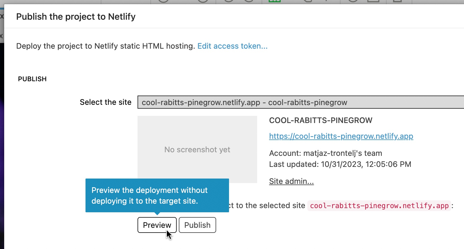
Task: Open the Edit access token link
Action: (x=232, y=46)
